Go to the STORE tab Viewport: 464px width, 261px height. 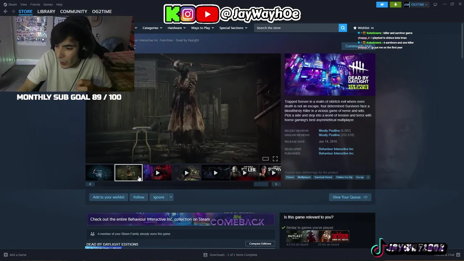click(x=25, y=12)
